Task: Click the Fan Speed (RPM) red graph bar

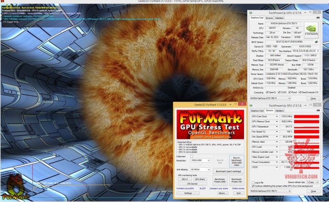Action: (307, 137)
